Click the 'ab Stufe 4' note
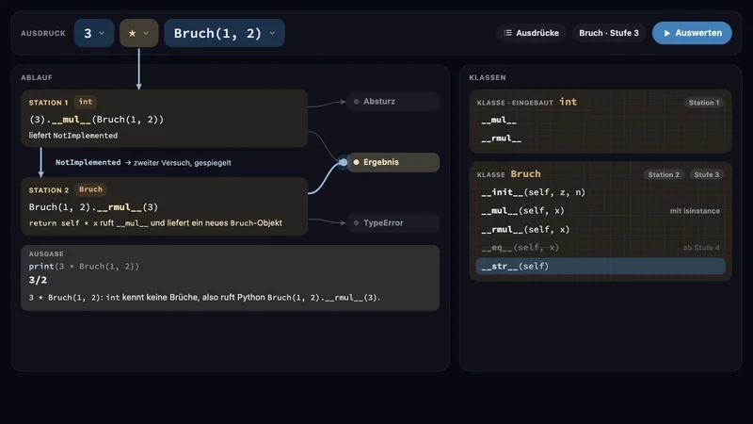Image resolution: width=753 pixels, height=424 pixels. 701,248
